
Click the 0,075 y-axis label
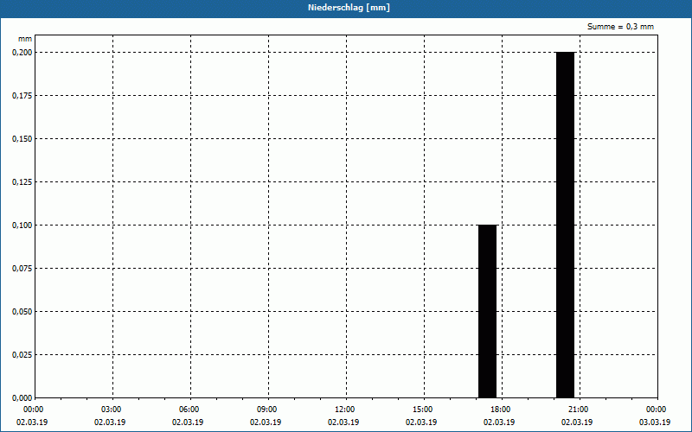coord(22,269)
